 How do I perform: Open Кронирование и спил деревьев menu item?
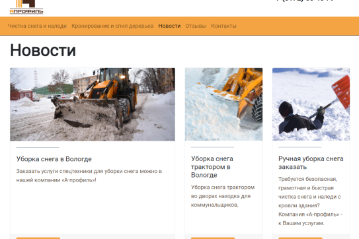(x=112, y=26)
